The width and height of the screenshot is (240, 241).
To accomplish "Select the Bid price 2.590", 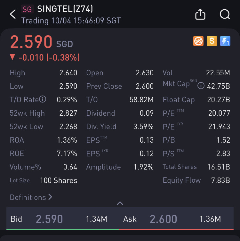I will tap(49, 219).
